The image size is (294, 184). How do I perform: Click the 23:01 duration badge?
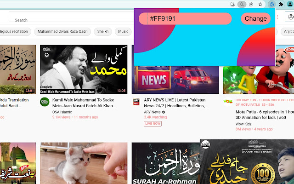pyautogui.click(x=29, y=91)
